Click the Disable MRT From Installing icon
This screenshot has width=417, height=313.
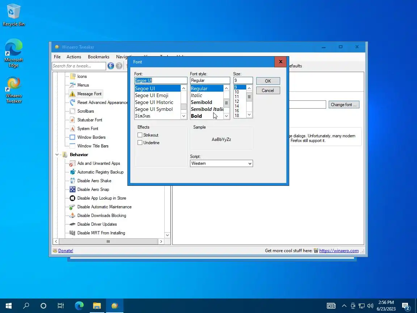[x=72, y=233]
